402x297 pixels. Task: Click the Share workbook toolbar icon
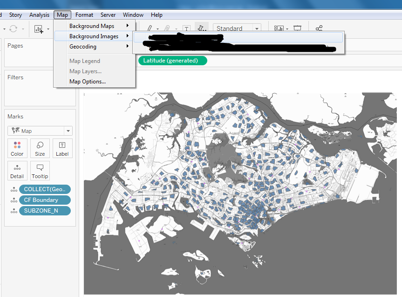pyautogui.click(x=319, y=28)
